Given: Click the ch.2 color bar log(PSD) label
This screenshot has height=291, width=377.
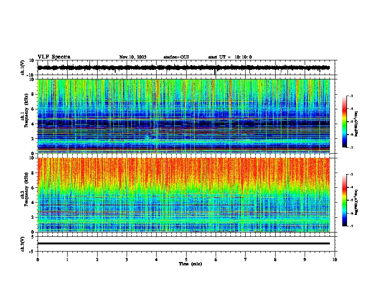Looking at the screenshot, I should point(357,202).
